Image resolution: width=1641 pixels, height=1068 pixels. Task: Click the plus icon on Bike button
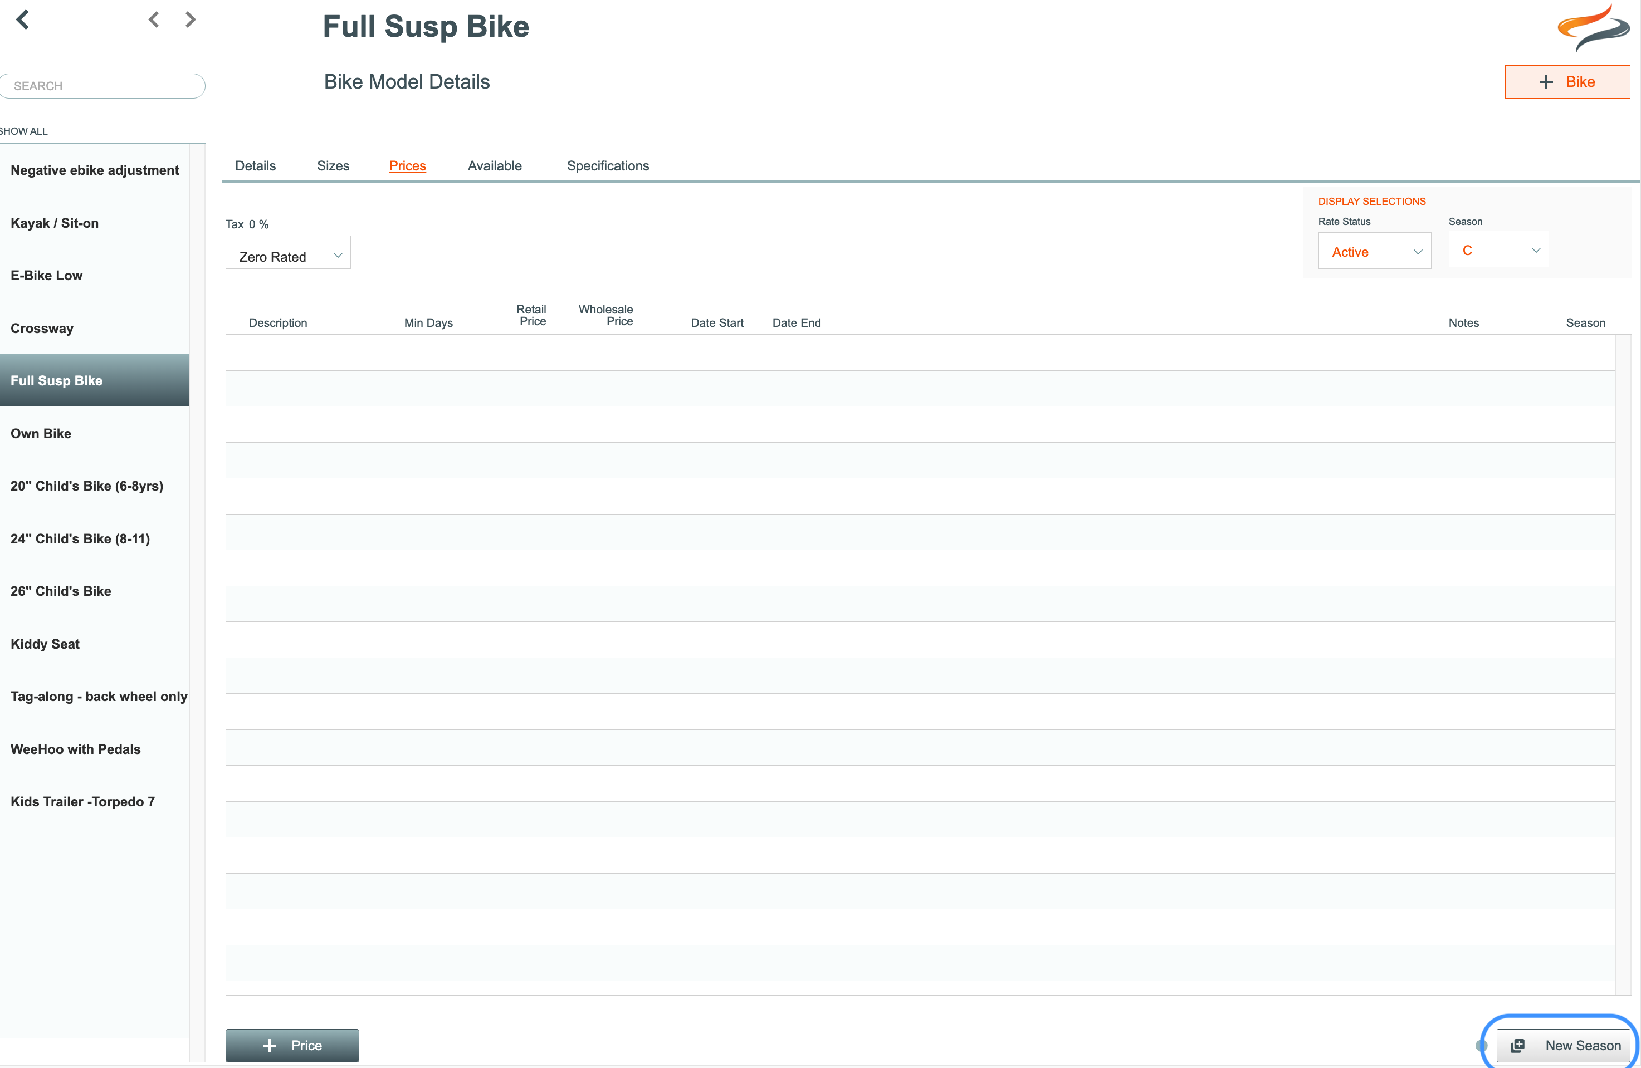pyautogui.click(x=1546, y=82)
